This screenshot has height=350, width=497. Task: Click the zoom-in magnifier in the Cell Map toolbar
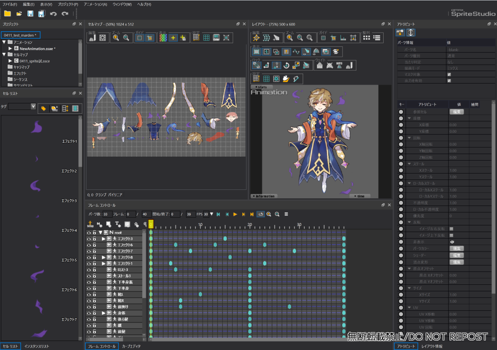tap(115, 37)
